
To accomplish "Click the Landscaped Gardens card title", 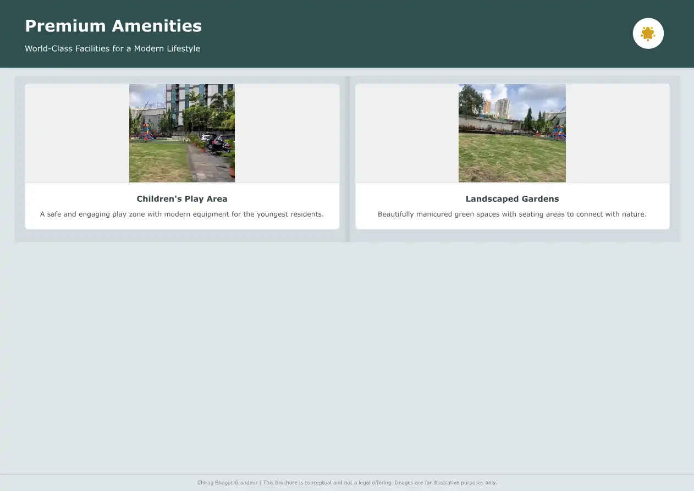I will tap(512, 199).
